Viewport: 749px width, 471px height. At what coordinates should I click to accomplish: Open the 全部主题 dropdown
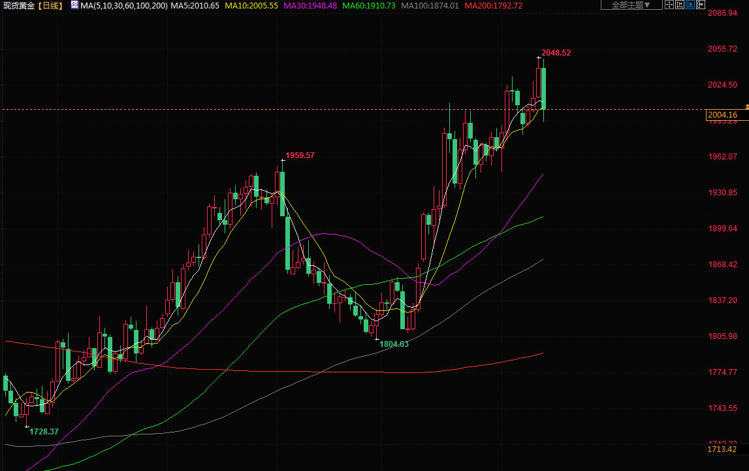pos(631,5)
